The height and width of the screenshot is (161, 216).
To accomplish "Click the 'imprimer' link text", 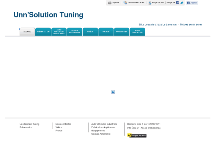I will tap(116, 3).
